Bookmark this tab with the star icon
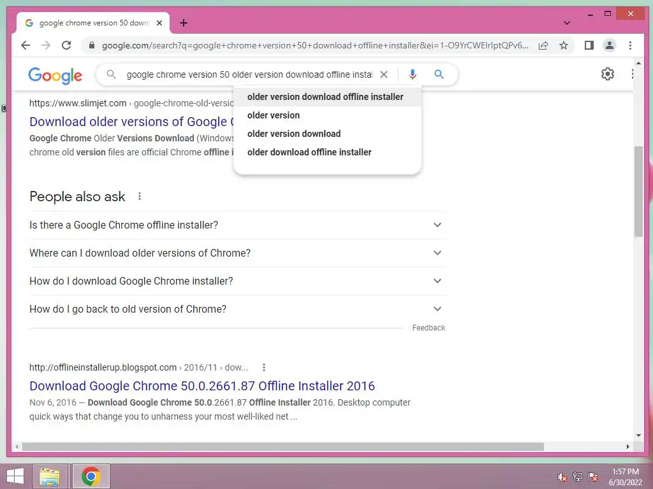 (564, 45)
